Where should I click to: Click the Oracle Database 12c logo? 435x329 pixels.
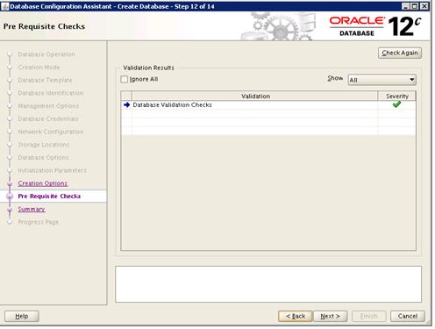click(x=375, y=26)
